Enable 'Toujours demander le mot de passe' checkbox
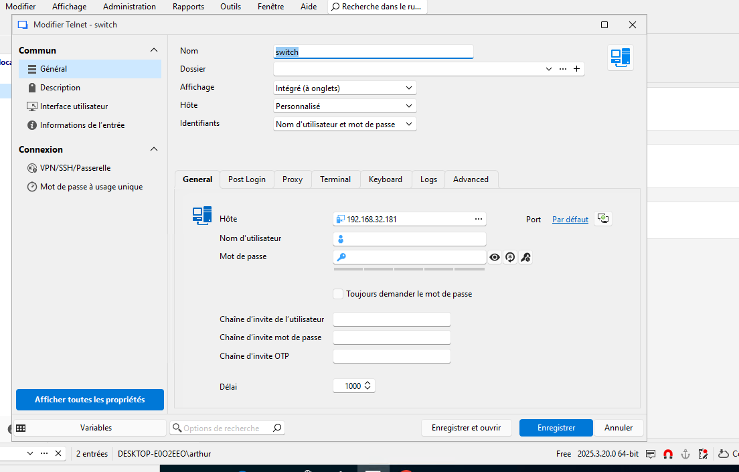Viewport: 739px width, 472px height. click(x=339, y=294)
